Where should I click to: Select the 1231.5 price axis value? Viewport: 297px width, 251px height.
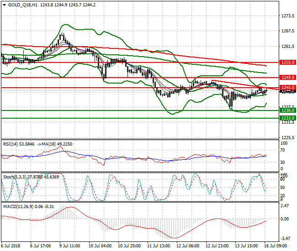coord(288,122)
